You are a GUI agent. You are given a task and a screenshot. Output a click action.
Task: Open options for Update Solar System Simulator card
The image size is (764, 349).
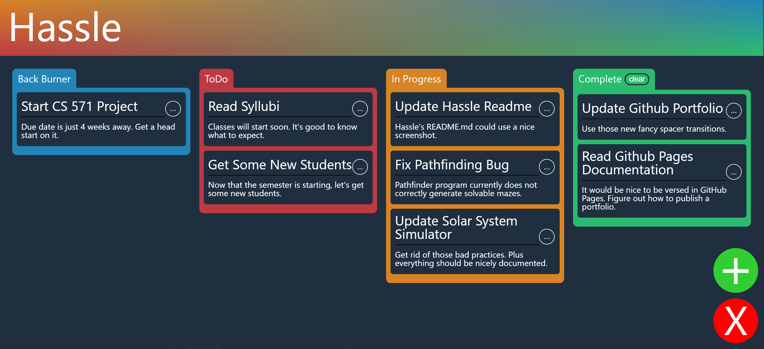[547, 237]
